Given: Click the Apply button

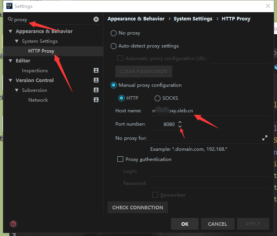Looking at the screenshot, I should tap(253, 224).
